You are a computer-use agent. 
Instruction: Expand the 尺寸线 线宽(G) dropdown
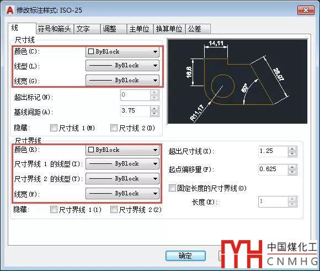122,80
